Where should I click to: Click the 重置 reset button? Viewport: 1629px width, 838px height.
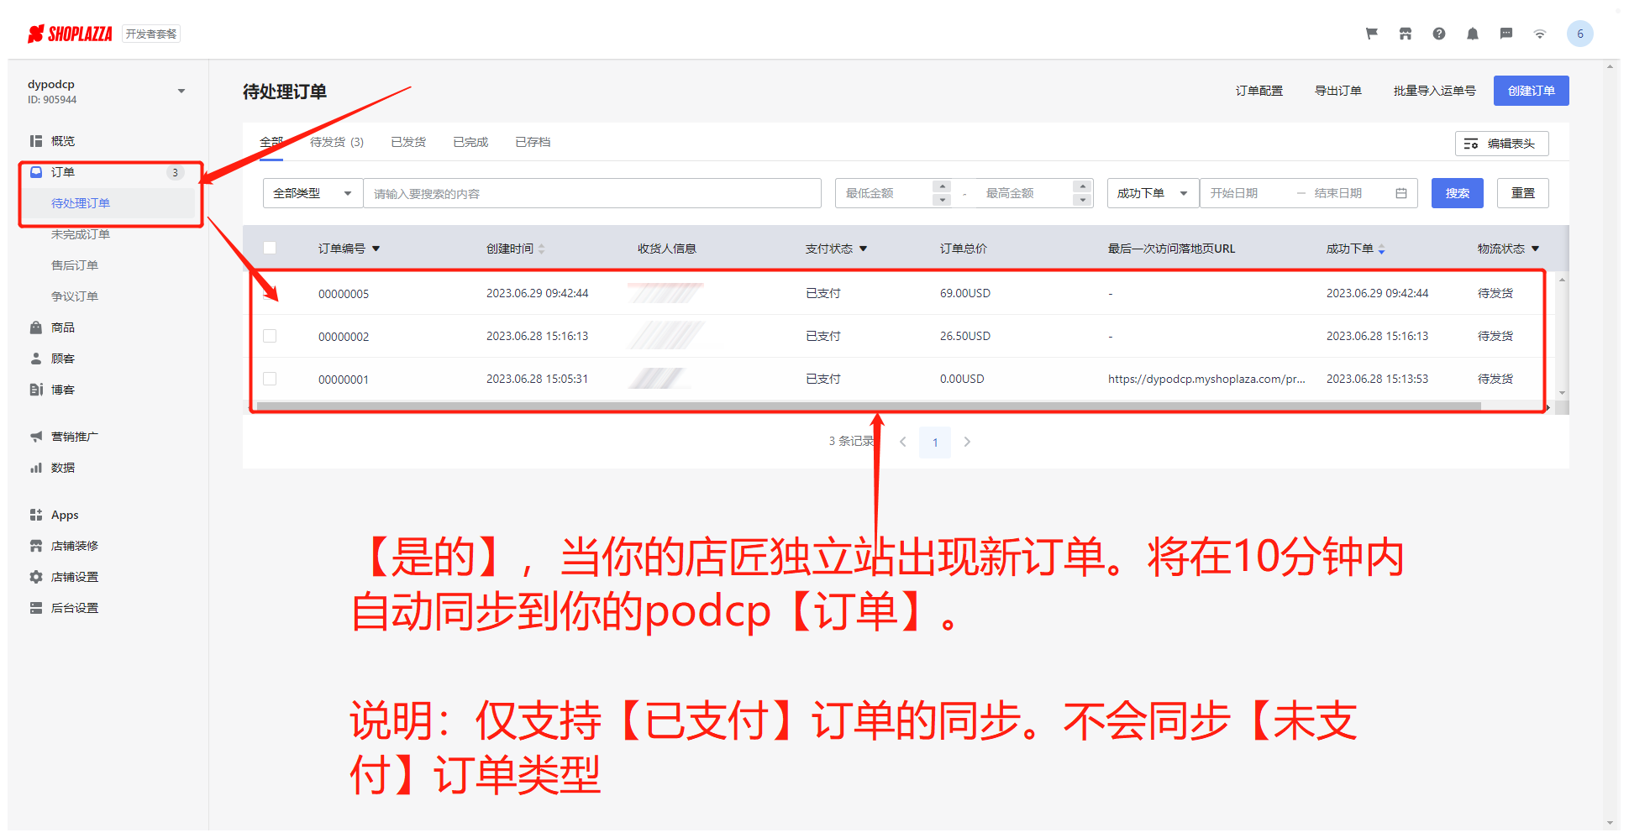(1522, 193)
